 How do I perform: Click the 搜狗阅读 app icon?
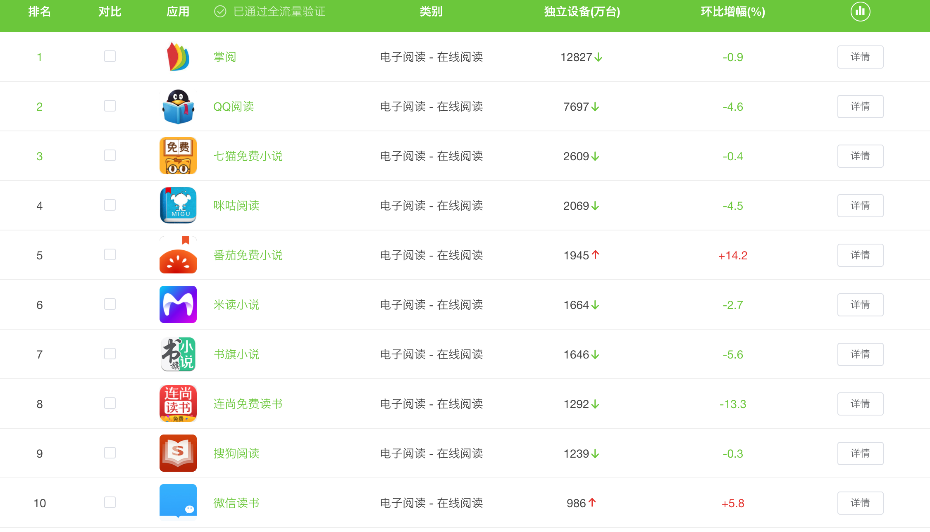(x=178, y=454)
